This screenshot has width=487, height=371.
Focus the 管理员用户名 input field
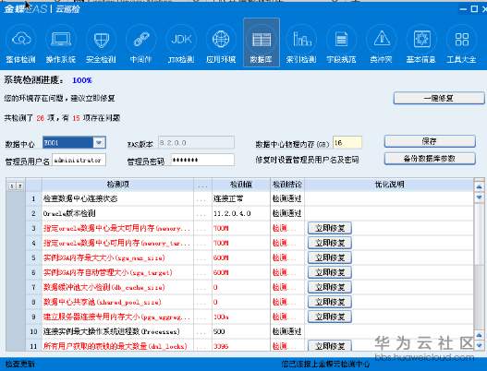(79, 160)
